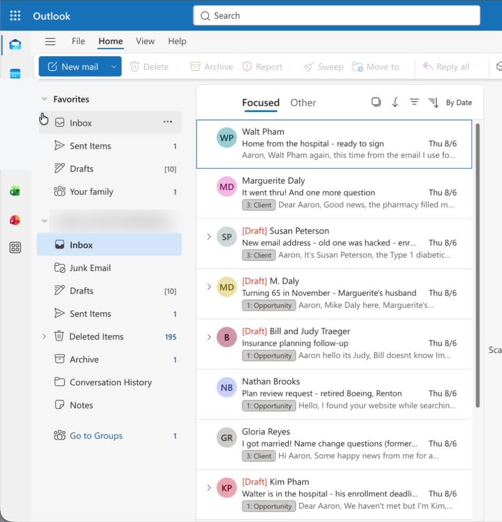
Task: Open email "Turning 65 in November - Marguerite's husband"
Action: click(334, 294)
